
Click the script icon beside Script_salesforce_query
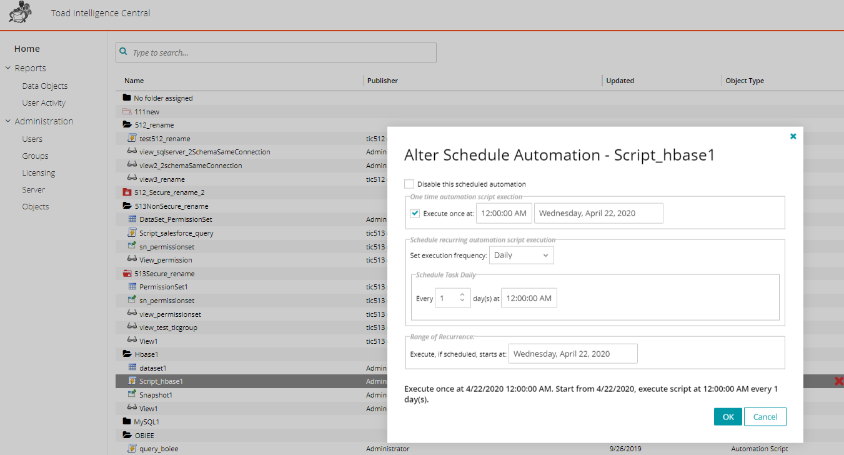point(132,232)
